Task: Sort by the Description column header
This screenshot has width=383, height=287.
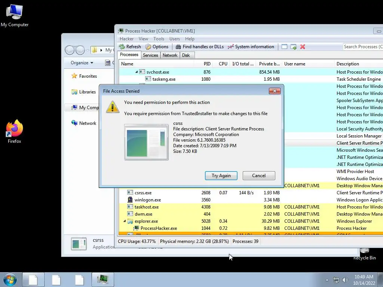Action: click(x=358, y=64)
